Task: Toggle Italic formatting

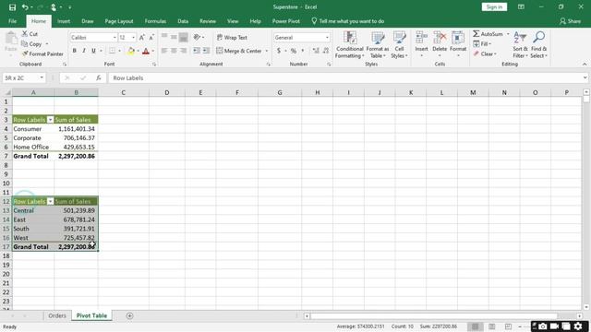Action: 84,51
